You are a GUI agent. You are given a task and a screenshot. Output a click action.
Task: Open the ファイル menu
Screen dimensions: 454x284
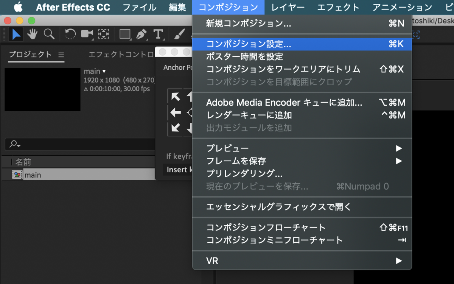coord(140,7)
